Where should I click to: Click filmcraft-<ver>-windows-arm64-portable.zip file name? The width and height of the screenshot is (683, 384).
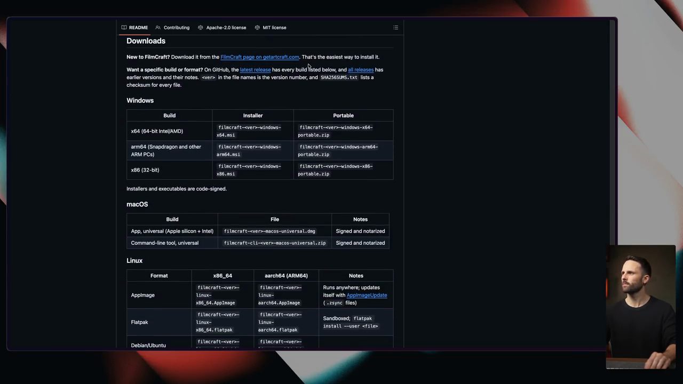(x=338, y=150)
